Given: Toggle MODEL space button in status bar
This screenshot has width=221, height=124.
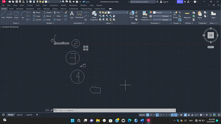Looking at the screenshot, I should click(142, 115).
